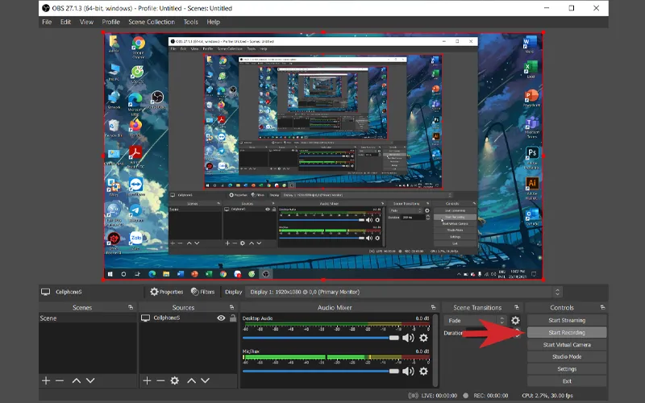Enable Studio Mode
This screenshot has width=645, height=403.
(x=567, y=357)
